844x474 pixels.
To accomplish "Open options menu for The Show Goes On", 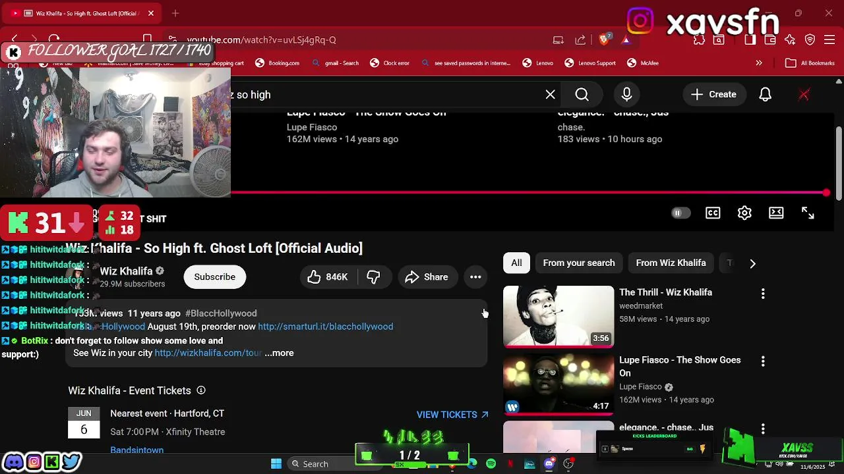I will pyautogui.click(x=763, y=361).
